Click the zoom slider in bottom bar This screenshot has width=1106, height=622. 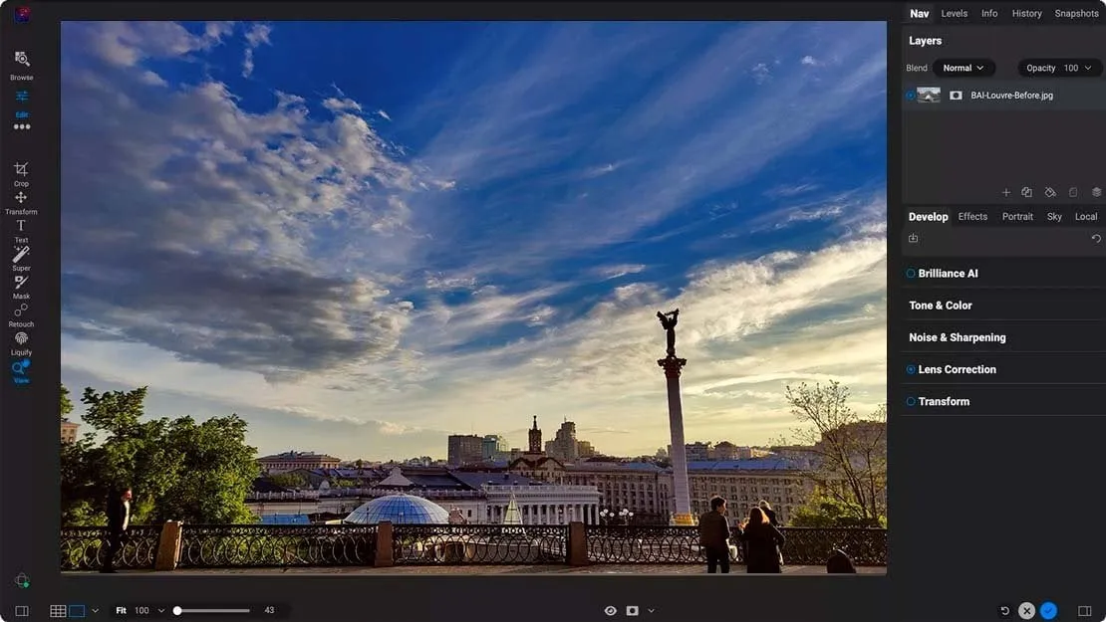[x=212, y=611]
